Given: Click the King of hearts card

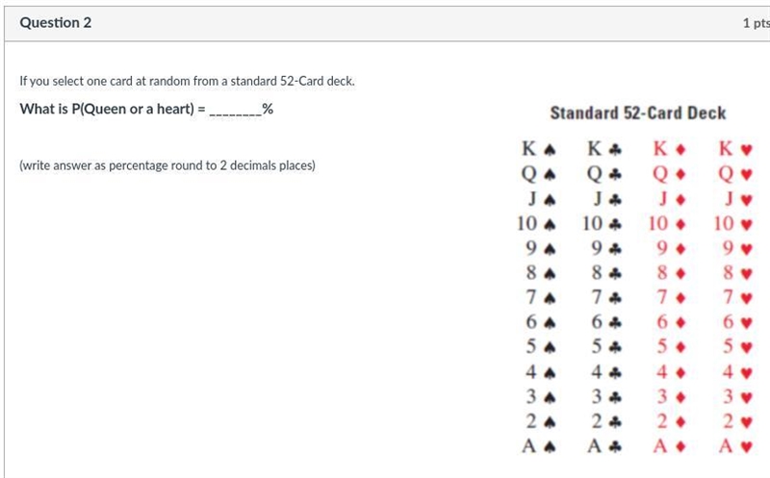Looking at the screenshot, I should 735,148.
